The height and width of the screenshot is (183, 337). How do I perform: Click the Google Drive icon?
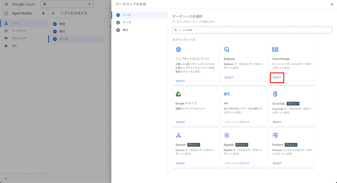point(178,94)
